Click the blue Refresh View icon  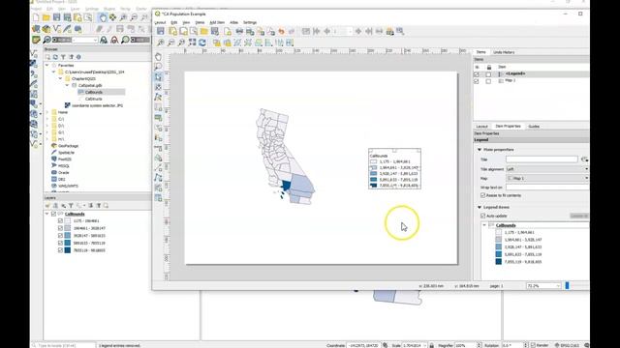tap(202, 43)
